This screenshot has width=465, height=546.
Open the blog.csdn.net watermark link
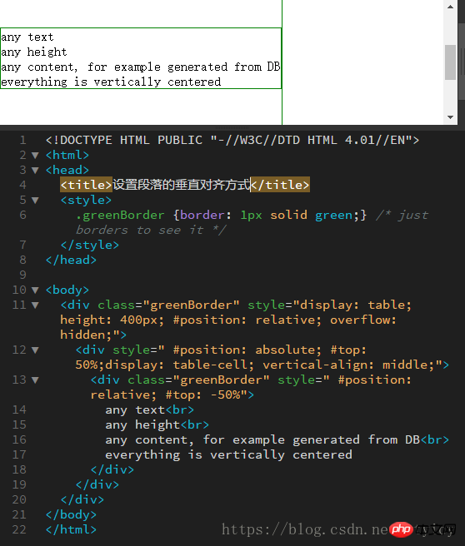pos(305,529)
